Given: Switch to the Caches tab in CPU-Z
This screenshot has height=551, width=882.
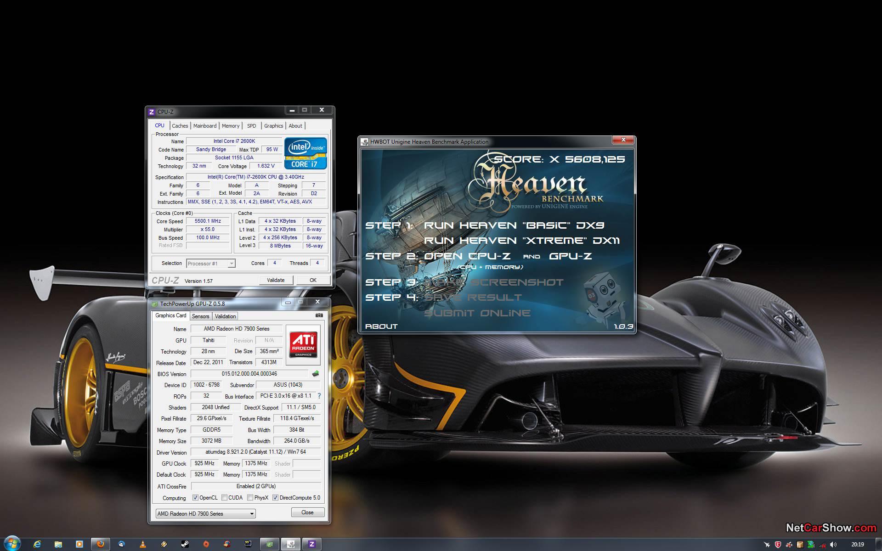Looking at the screenshot, I should coord(180,126).
